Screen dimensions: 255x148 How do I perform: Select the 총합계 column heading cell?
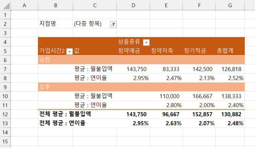(x=225, y=51)
